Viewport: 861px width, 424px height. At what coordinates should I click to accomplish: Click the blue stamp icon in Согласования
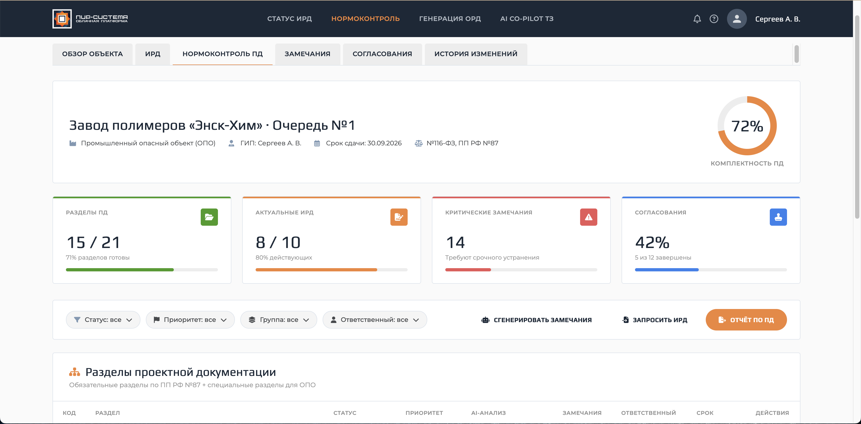pos(778,217)
